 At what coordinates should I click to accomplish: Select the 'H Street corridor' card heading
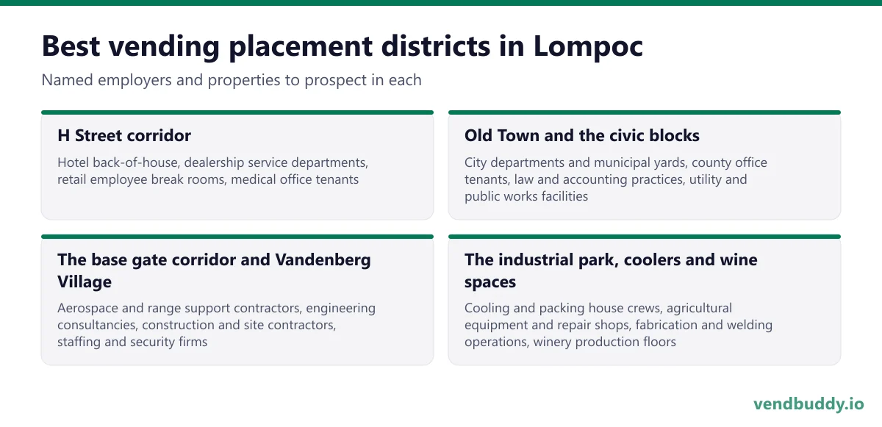(x=124, y=135)
